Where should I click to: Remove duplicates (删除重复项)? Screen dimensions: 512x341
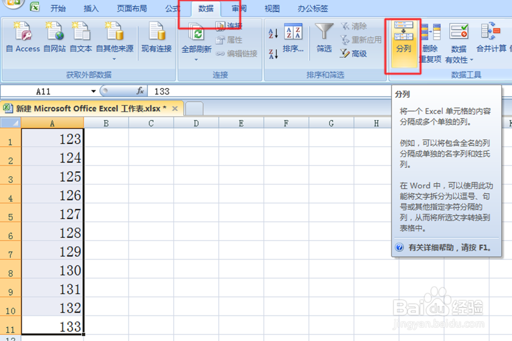point(430,43)
